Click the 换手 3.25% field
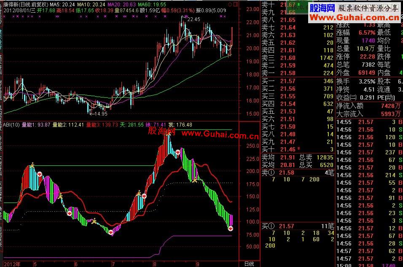 [356, 81]
